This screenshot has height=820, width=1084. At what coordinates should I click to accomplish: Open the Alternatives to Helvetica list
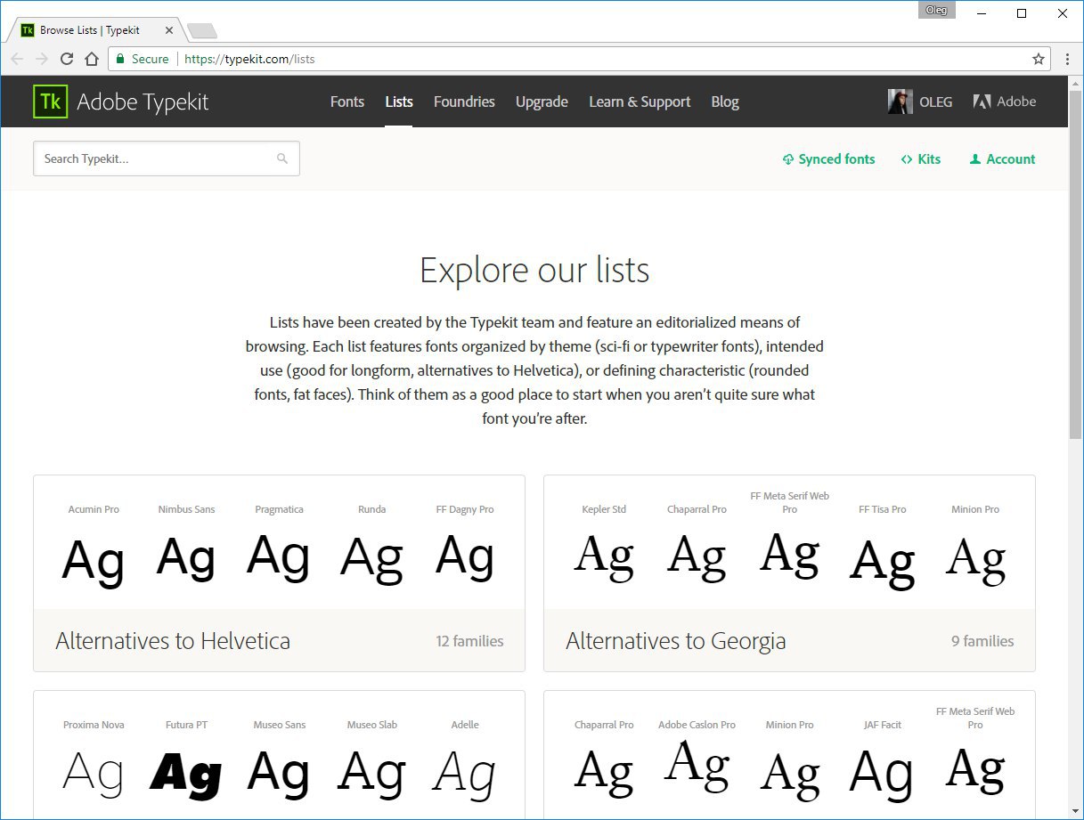(x=173, y=641)
